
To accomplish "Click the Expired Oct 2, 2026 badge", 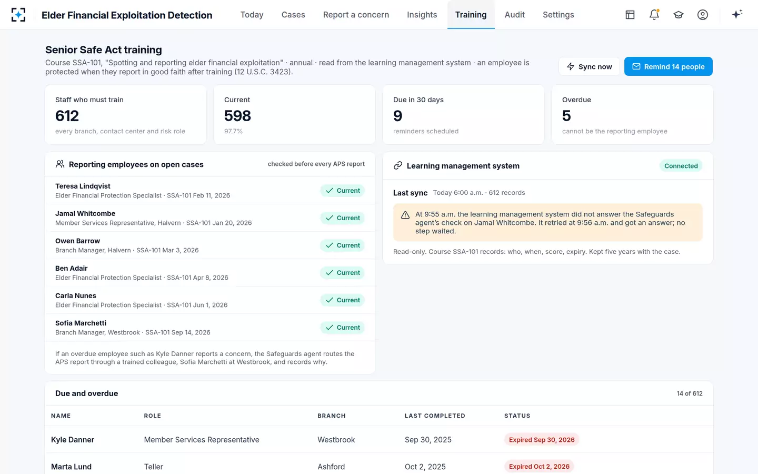I will click(x=539, y=467).
